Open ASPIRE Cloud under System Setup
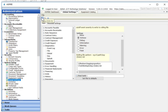 pos(14,65)
